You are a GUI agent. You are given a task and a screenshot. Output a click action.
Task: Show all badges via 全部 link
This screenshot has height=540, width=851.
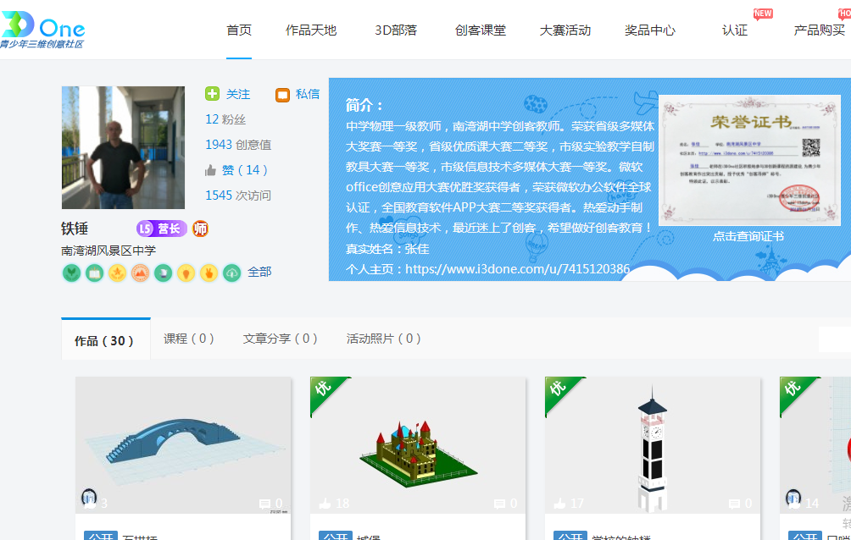click(259, 273)
